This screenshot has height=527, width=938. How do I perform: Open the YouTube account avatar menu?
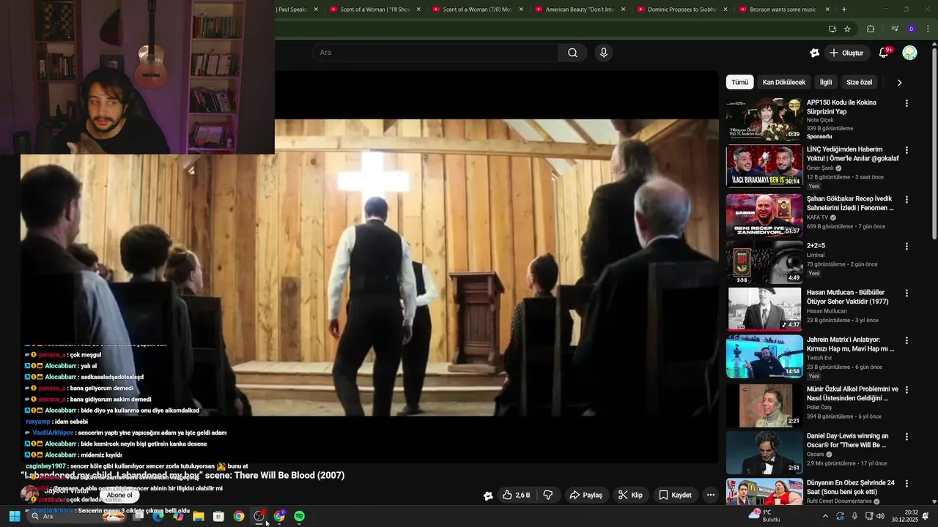(x=909, y=53)
